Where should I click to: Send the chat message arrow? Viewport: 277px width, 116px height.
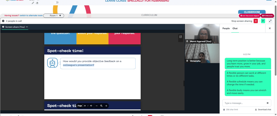[x=268, y=103]
